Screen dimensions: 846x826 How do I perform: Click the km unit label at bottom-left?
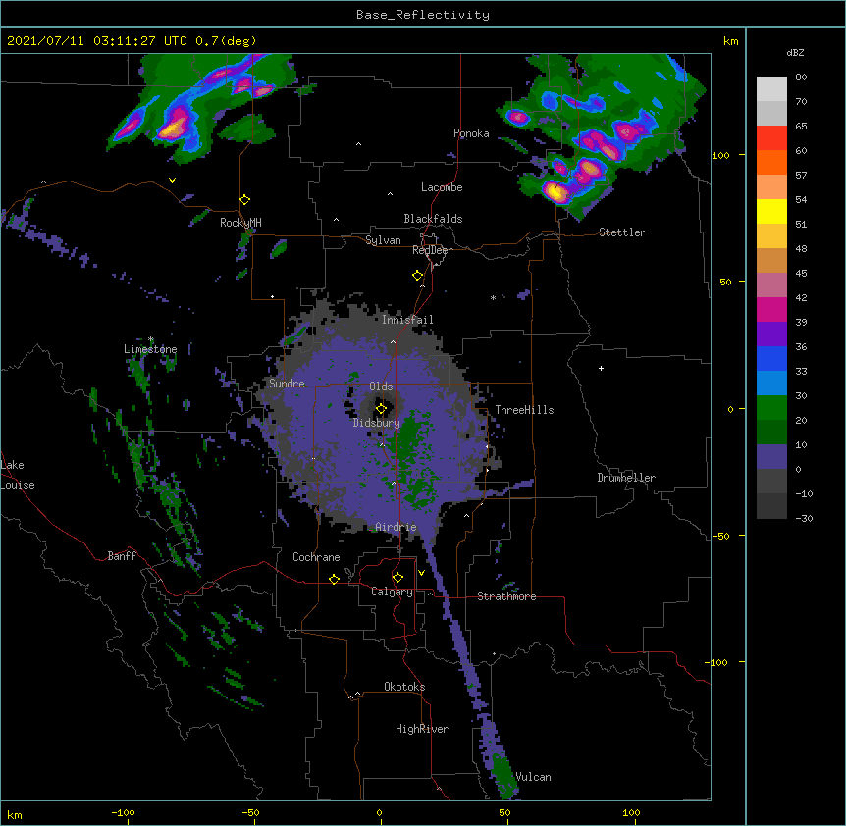pyautogui.click(x=15, y=814)
